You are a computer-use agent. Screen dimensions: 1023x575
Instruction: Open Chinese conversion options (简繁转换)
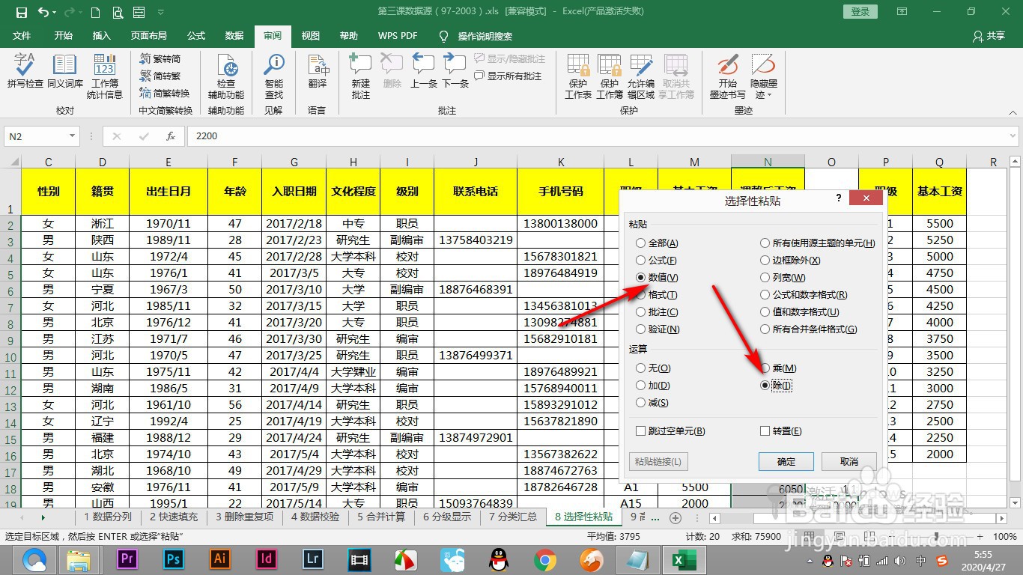165,93
